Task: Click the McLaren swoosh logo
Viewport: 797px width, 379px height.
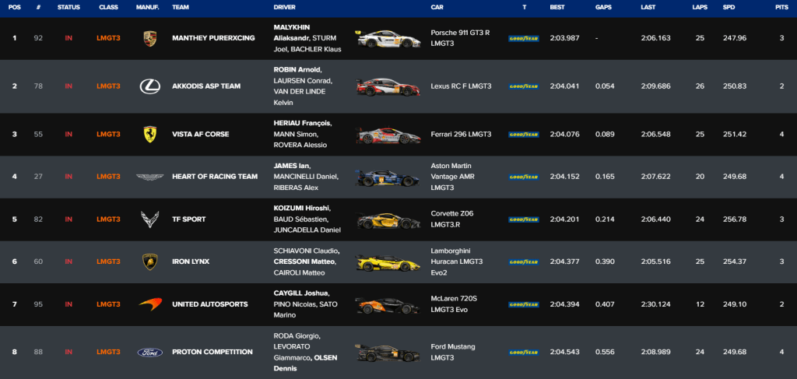Action: (150, 304)
